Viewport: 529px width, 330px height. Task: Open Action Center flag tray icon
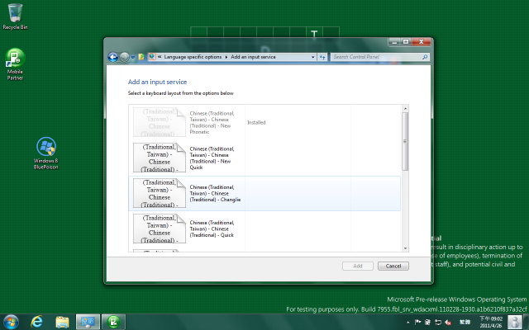point(417,323)
